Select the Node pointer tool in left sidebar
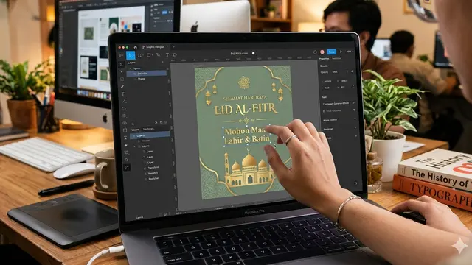The width and height of the screenshot is (472, 265). coord(122,72)
